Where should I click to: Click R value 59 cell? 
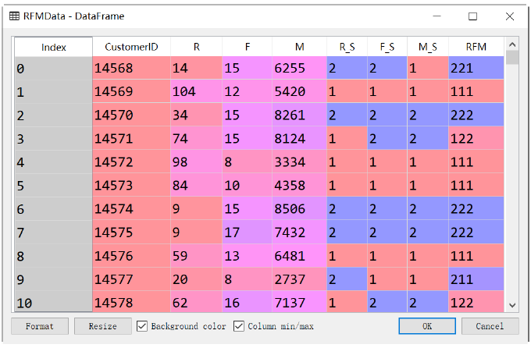[197, 256]
